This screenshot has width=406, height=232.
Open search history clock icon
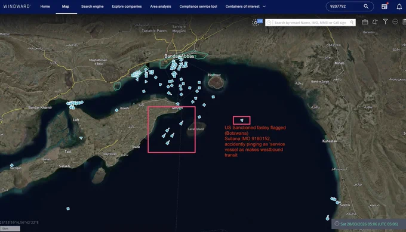coord(269,23)
